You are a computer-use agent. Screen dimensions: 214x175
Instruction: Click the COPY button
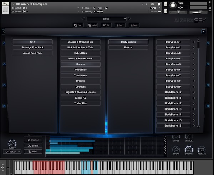click(x=78, y=25)
